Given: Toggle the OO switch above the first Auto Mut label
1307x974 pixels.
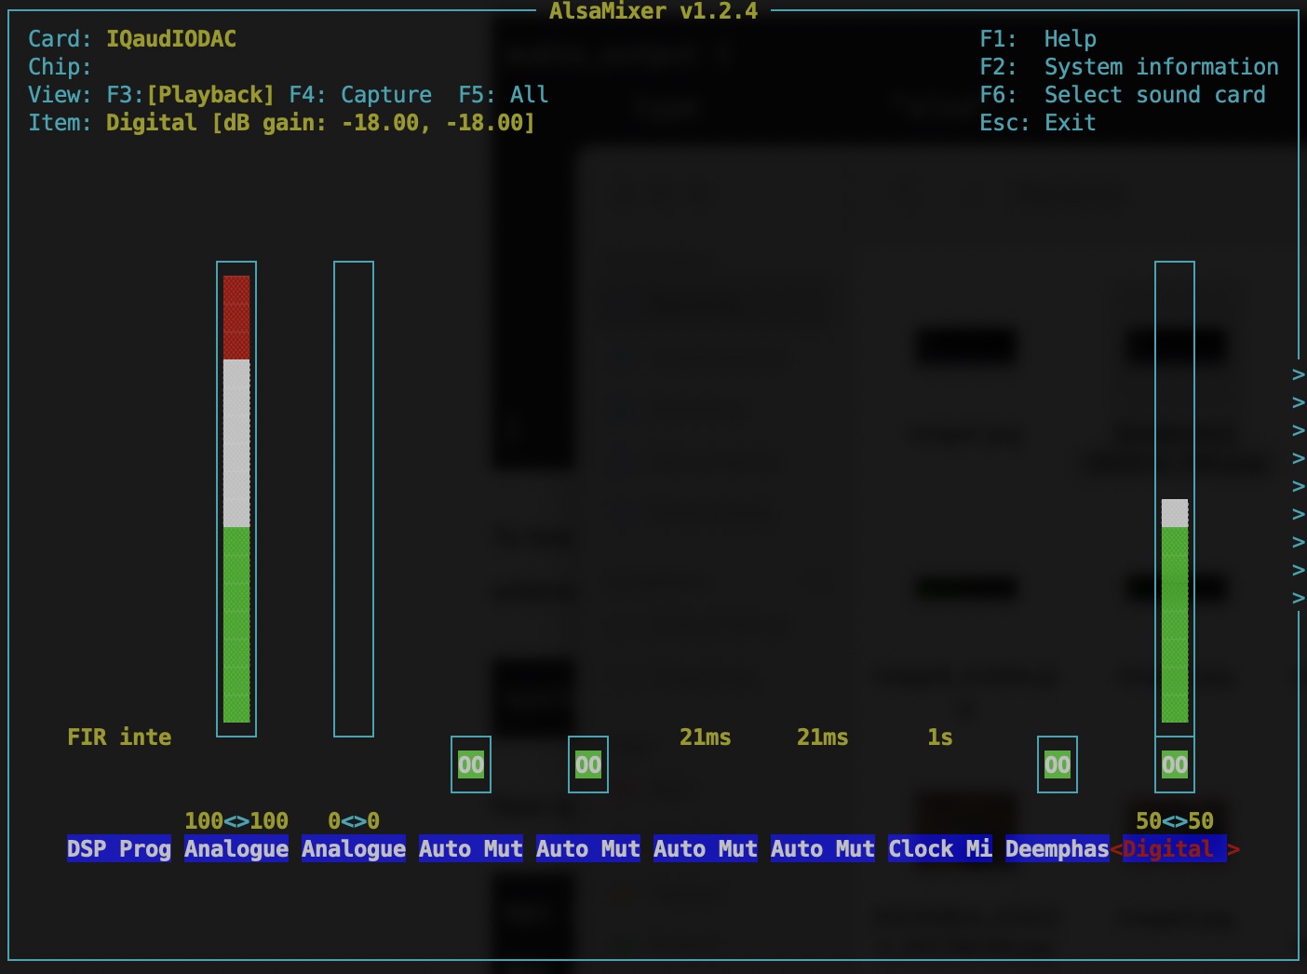Looking at the screenshot, I should [470, 764].
